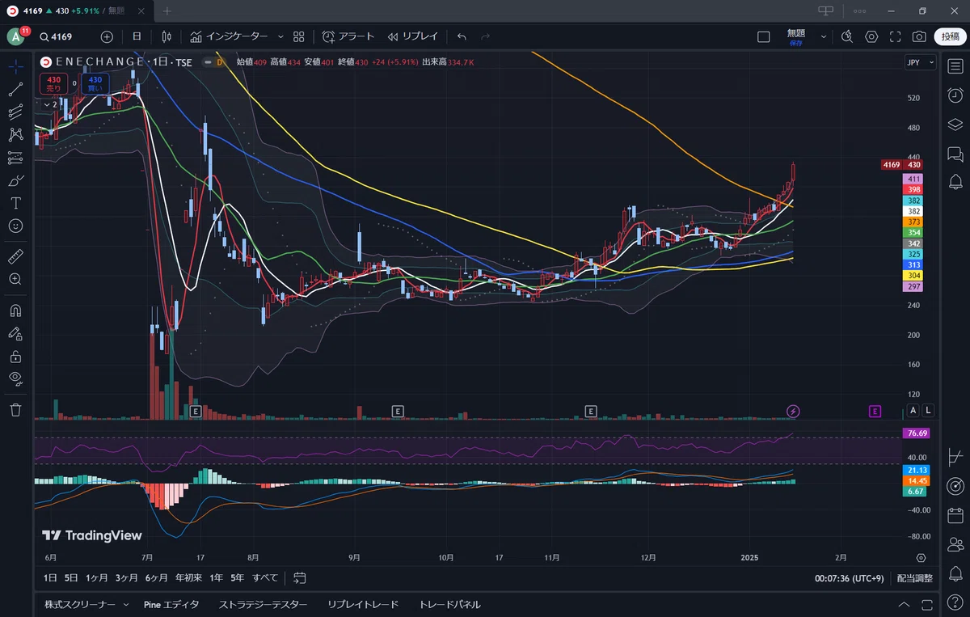The image size is (970, 617).
Task: Open the ストラテジーテスター tab
Action: pos(263,604)
